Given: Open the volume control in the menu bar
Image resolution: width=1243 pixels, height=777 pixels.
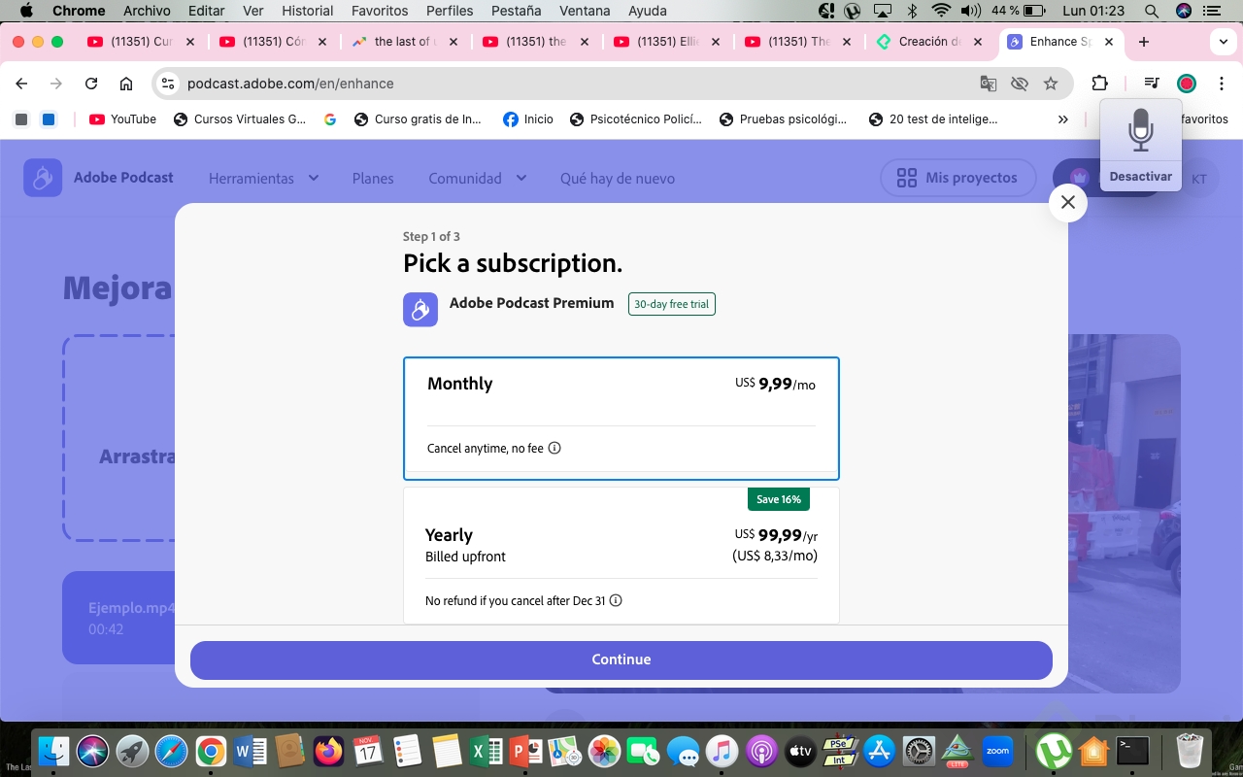Looking at the screenshot, I should pos(970,11).
